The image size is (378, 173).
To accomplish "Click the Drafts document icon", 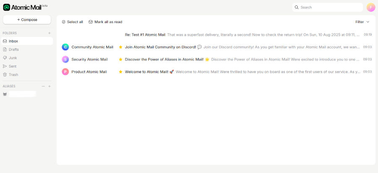I will point(5,50).
